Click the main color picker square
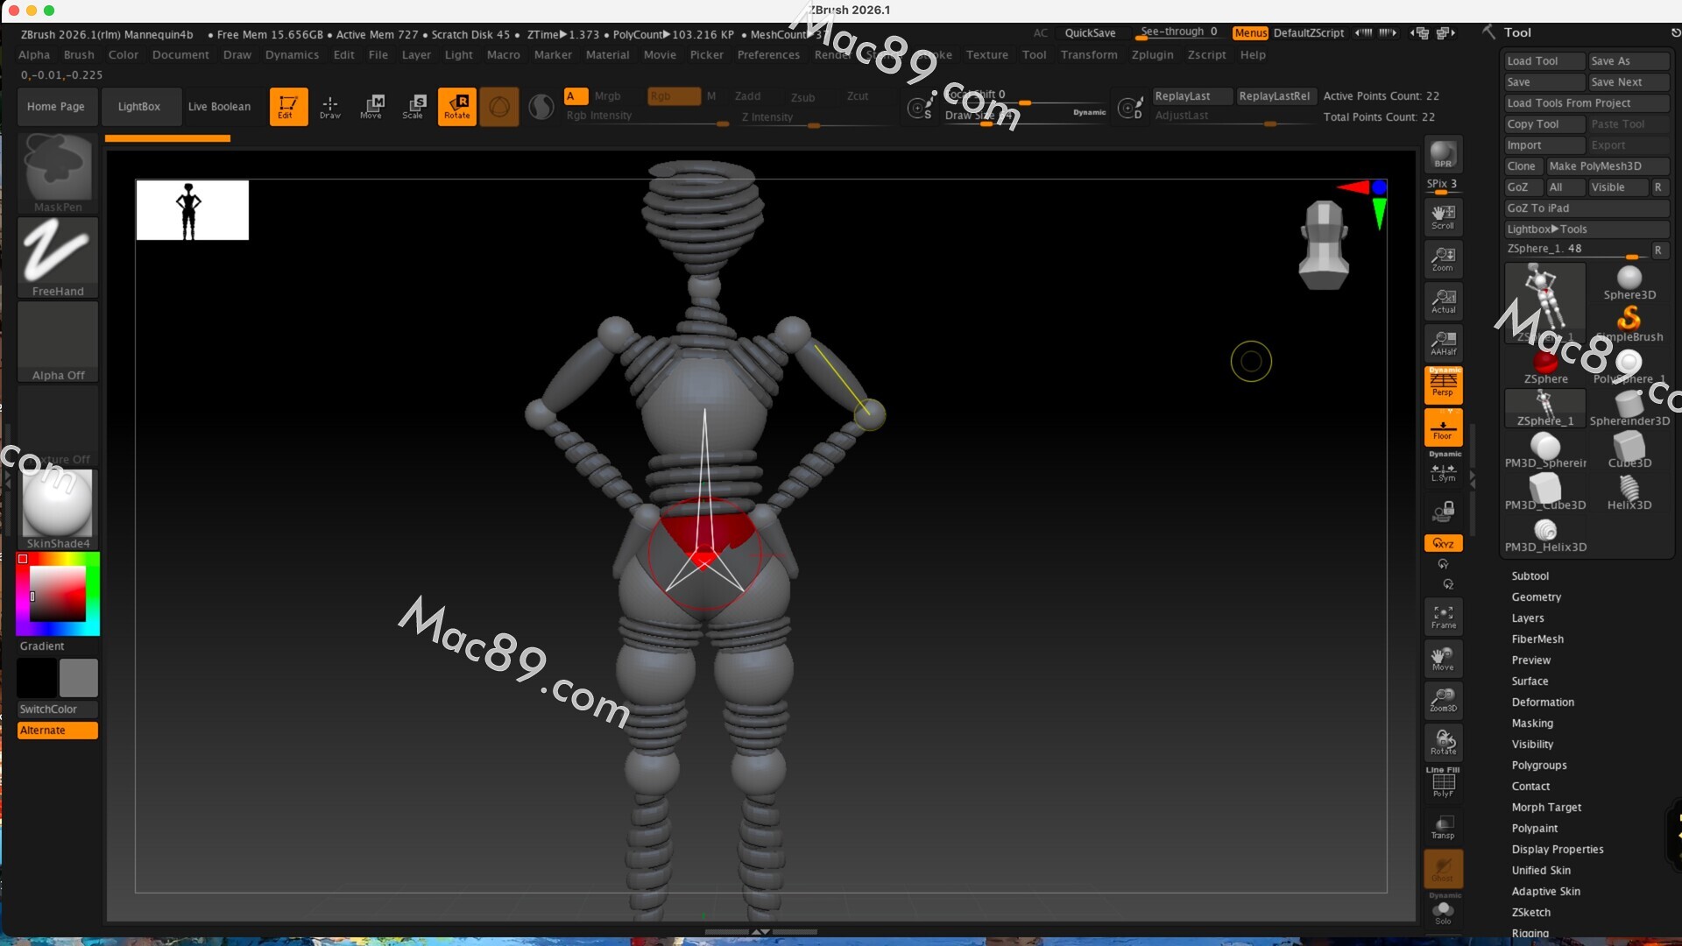 pos(58,594)
